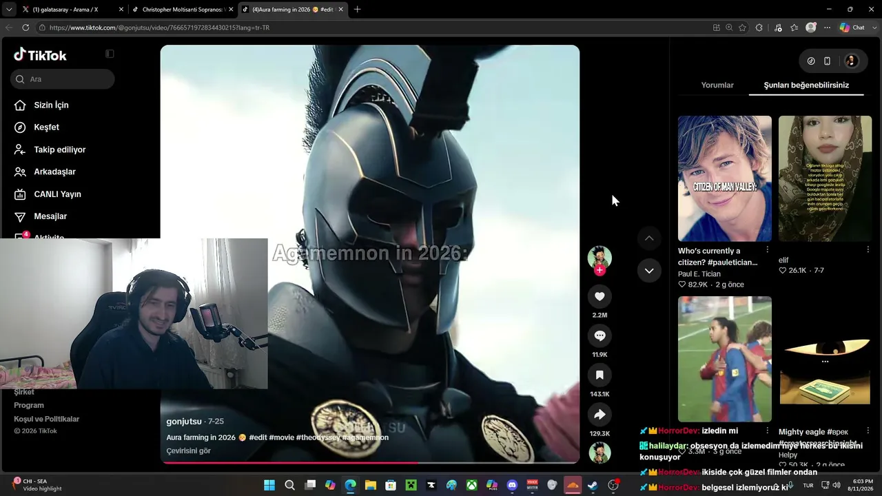
Task: Switch to Christopher Moltisanti Sopranos tab
Action: click(x=183, y=9)
